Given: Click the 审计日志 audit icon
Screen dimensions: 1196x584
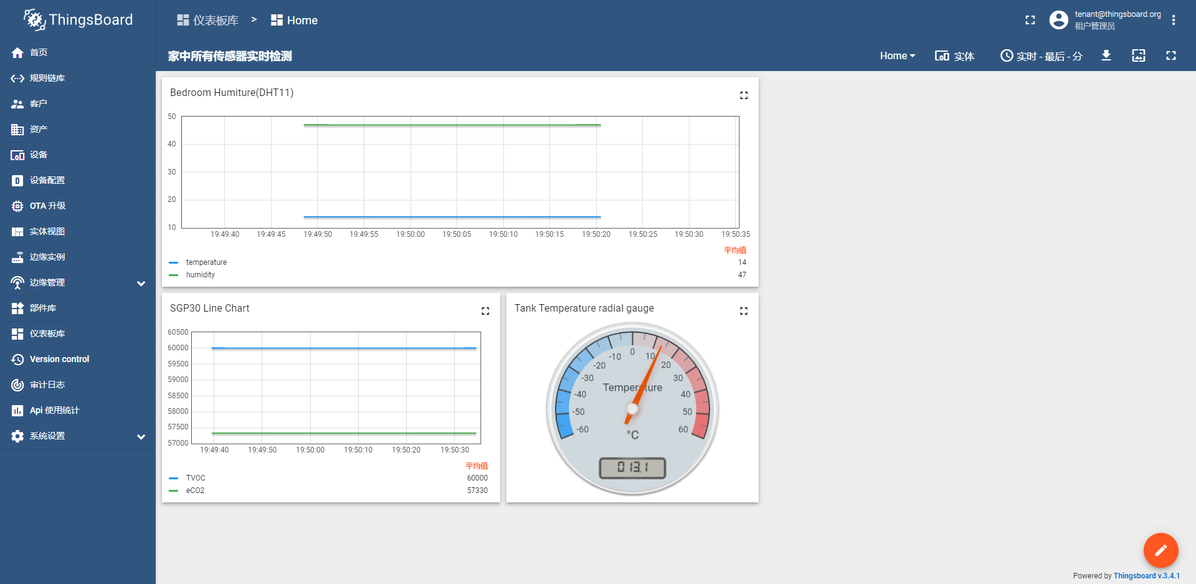Looking at the screenshot, I should tap(17, 385).
